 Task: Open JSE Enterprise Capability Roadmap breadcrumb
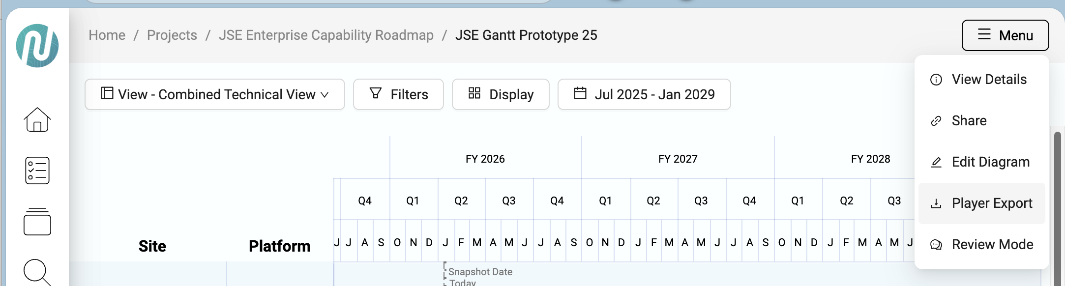(326, 35)
